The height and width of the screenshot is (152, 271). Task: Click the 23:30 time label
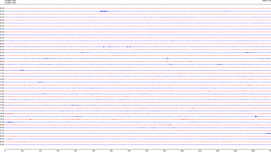pyautogui.click(x=2, y=145)
